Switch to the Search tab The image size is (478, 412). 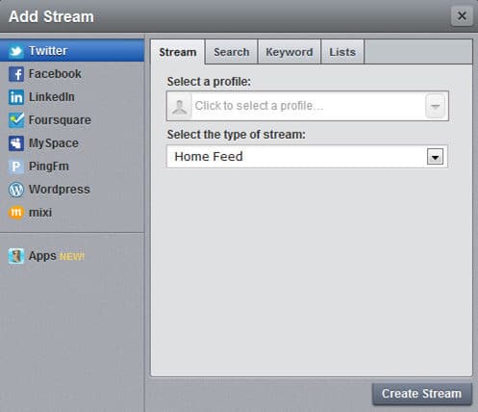[x=232, y=52]
